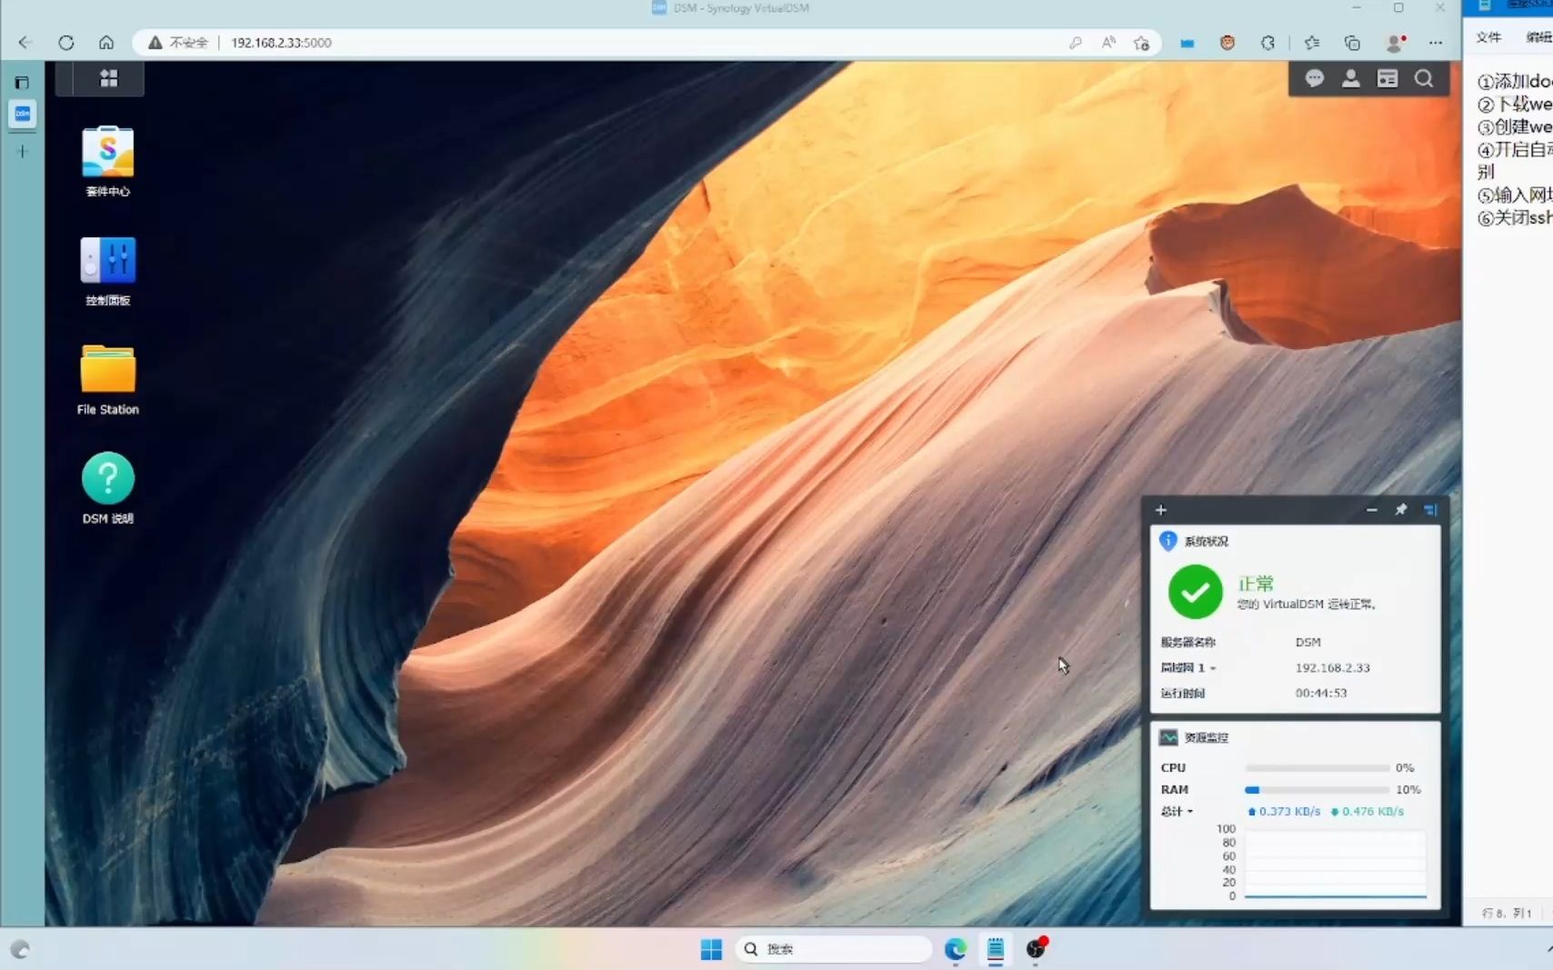Click the CPU usage bar

click(x=1317, y=768)
